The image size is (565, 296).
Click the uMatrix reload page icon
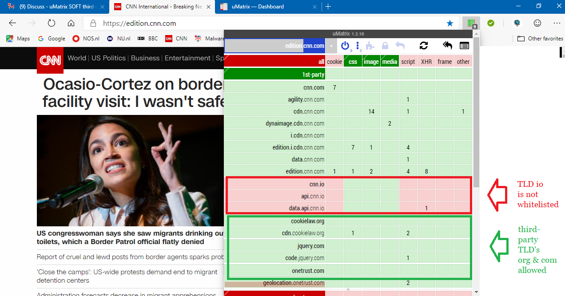[424, 45]
